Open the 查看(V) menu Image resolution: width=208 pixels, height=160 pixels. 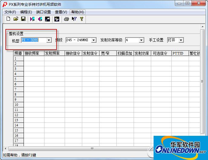point(61,12)
